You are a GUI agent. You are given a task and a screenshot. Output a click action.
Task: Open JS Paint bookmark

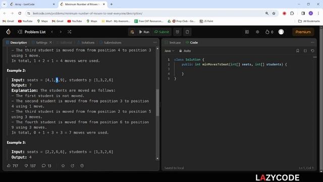(206, 21)
